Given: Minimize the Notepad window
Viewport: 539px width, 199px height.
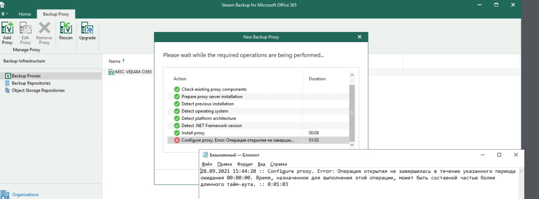Looking at the screenshot, I should click(x=483, y=155).
